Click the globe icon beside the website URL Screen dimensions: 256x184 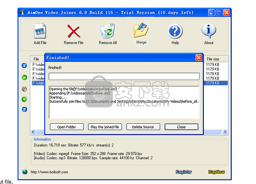point(25,172)
